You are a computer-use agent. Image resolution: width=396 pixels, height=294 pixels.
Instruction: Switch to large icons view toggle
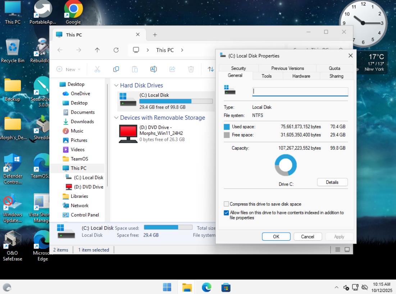(347, 250)
